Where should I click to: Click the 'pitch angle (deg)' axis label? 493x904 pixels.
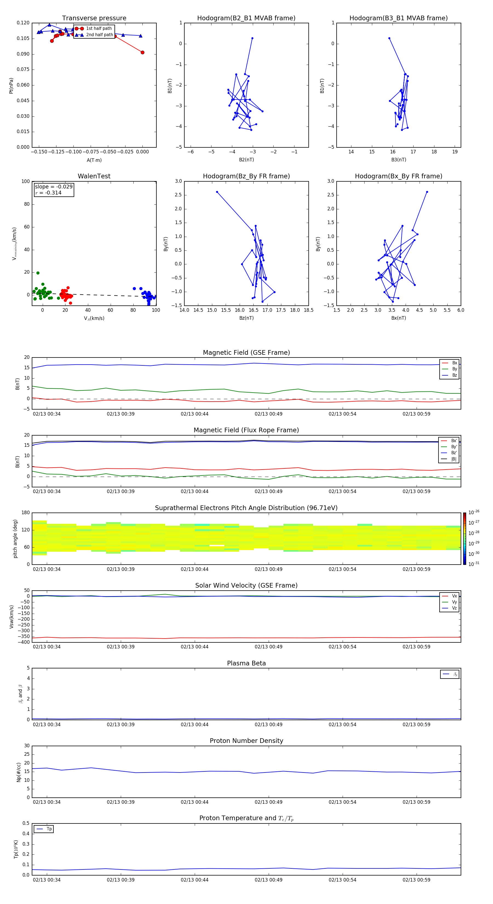click(15, 539)
